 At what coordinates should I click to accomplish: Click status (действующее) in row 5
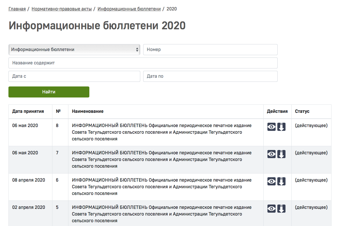(x=311, y=207)
